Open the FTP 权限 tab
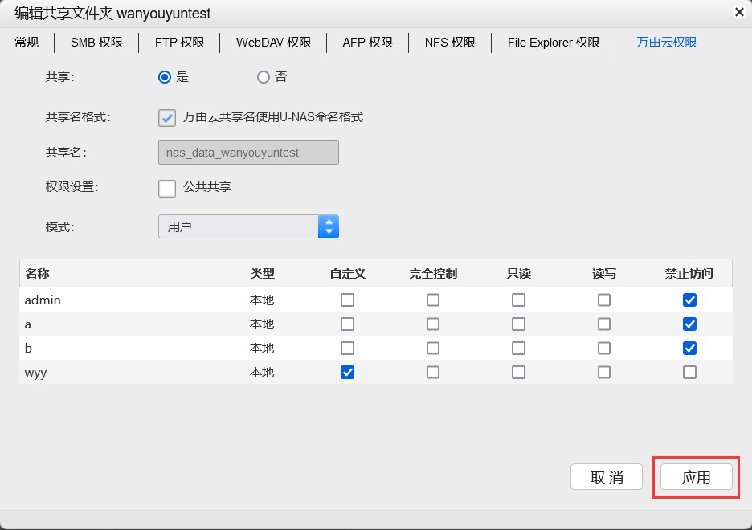This screenshot has height=530, width=752. coord(179,43)
